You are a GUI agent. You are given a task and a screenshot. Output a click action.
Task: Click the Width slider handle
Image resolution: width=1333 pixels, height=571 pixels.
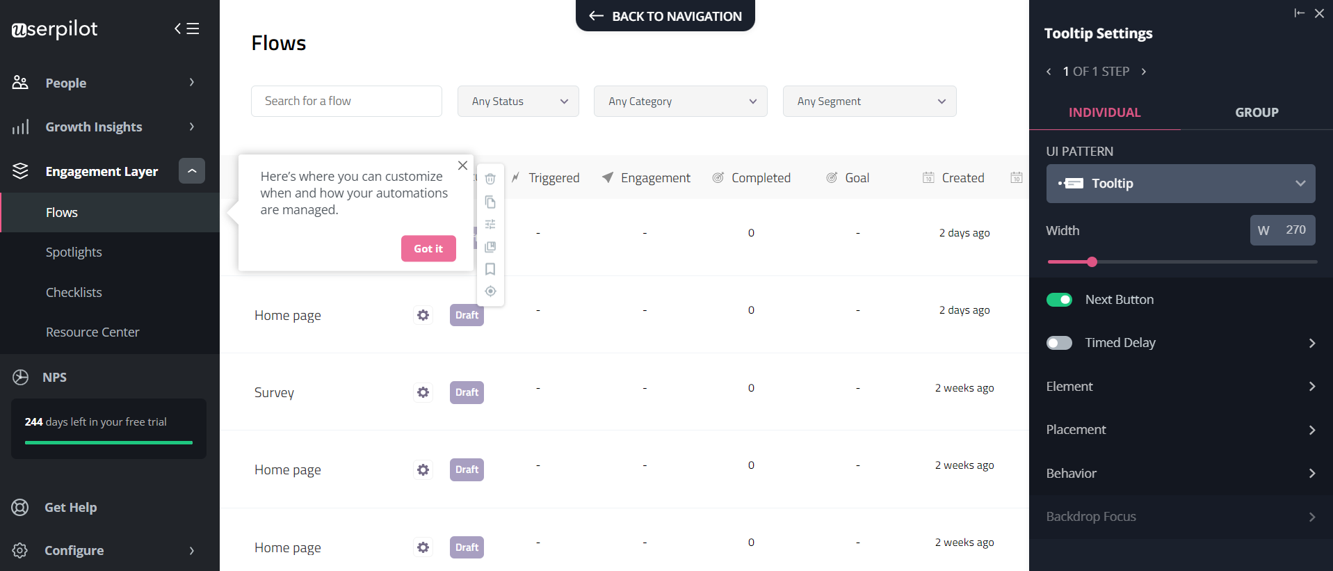tap(1092, 262)
